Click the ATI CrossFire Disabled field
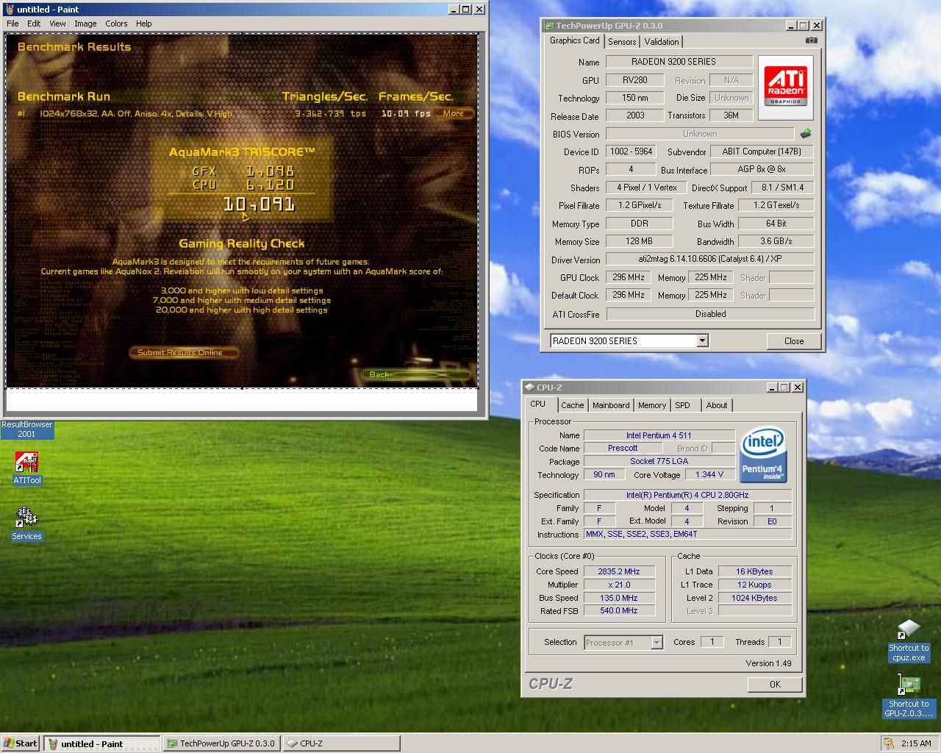 710,314
